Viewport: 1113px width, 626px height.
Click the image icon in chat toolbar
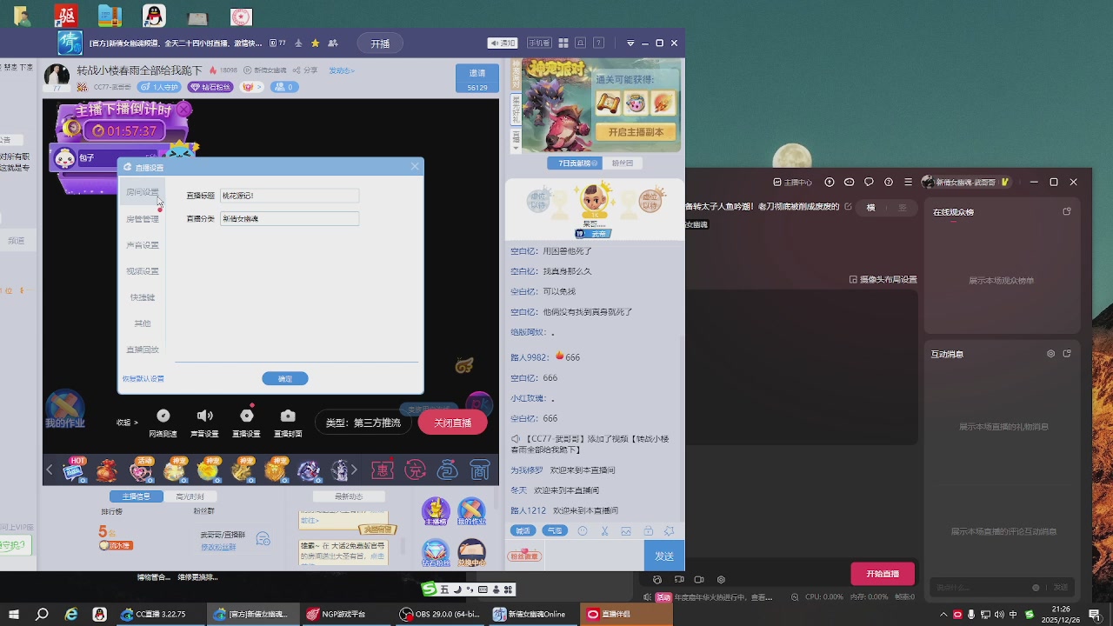point(626,531)
